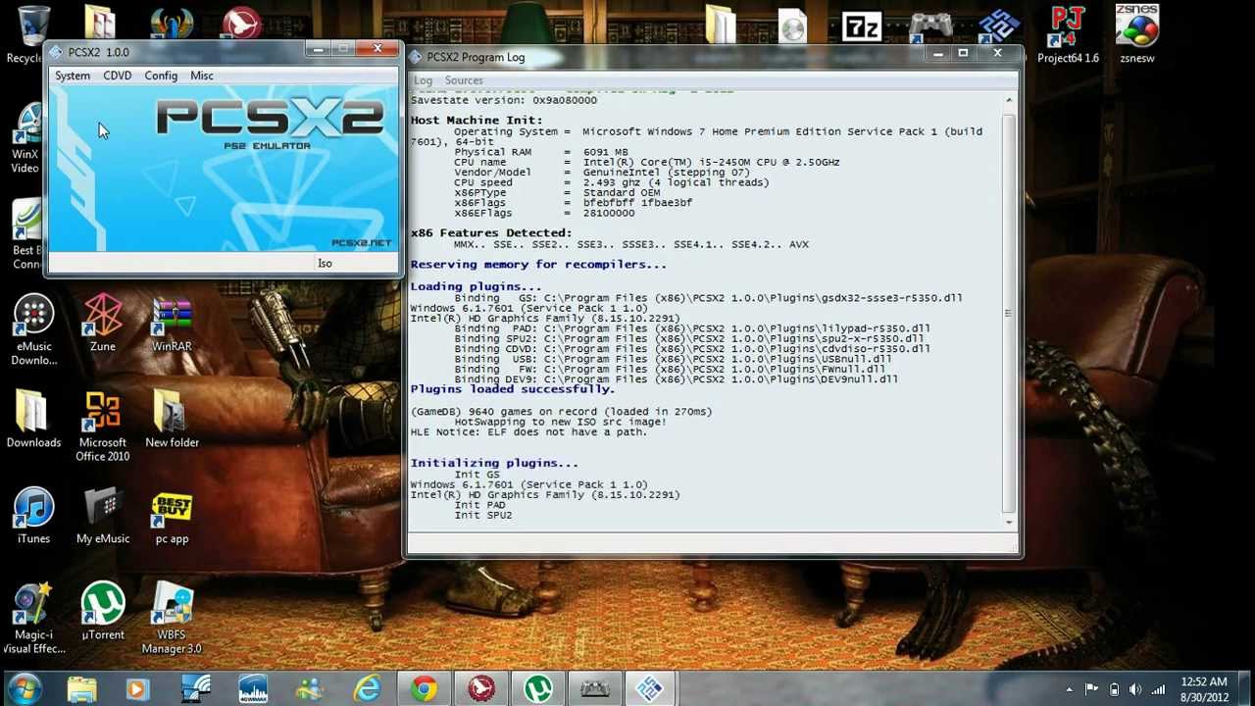Open the Config menu in PCSX2
Viewport: 1255px width, 706px height.
[161, 76]
